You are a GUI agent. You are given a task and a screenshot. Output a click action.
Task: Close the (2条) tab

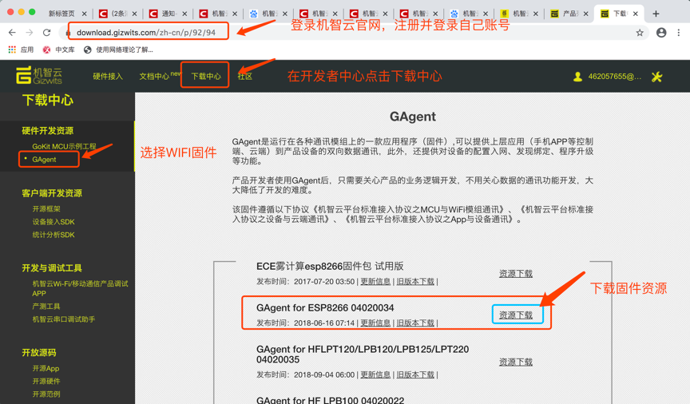coord(134,14)
